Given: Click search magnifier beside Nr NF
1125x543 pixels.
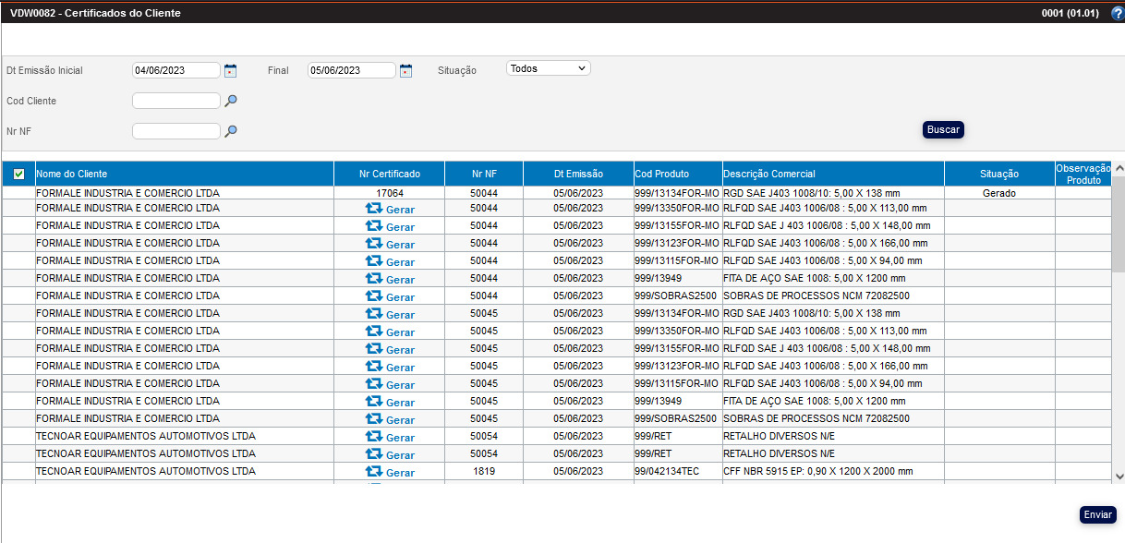Looking at the screenshot, I should pos(231,131).
